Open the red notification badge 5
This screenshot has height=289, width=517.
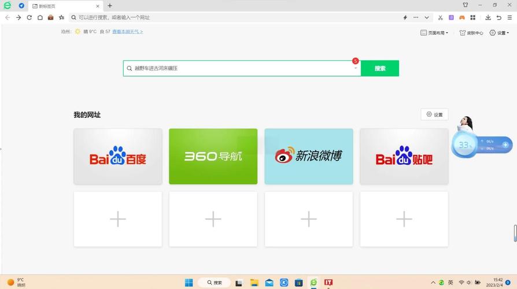(x=355, y=61)
